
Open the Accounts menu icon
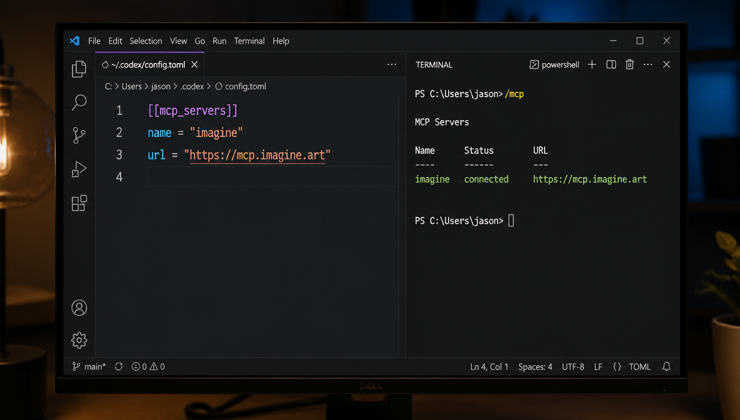coord(79,307)
